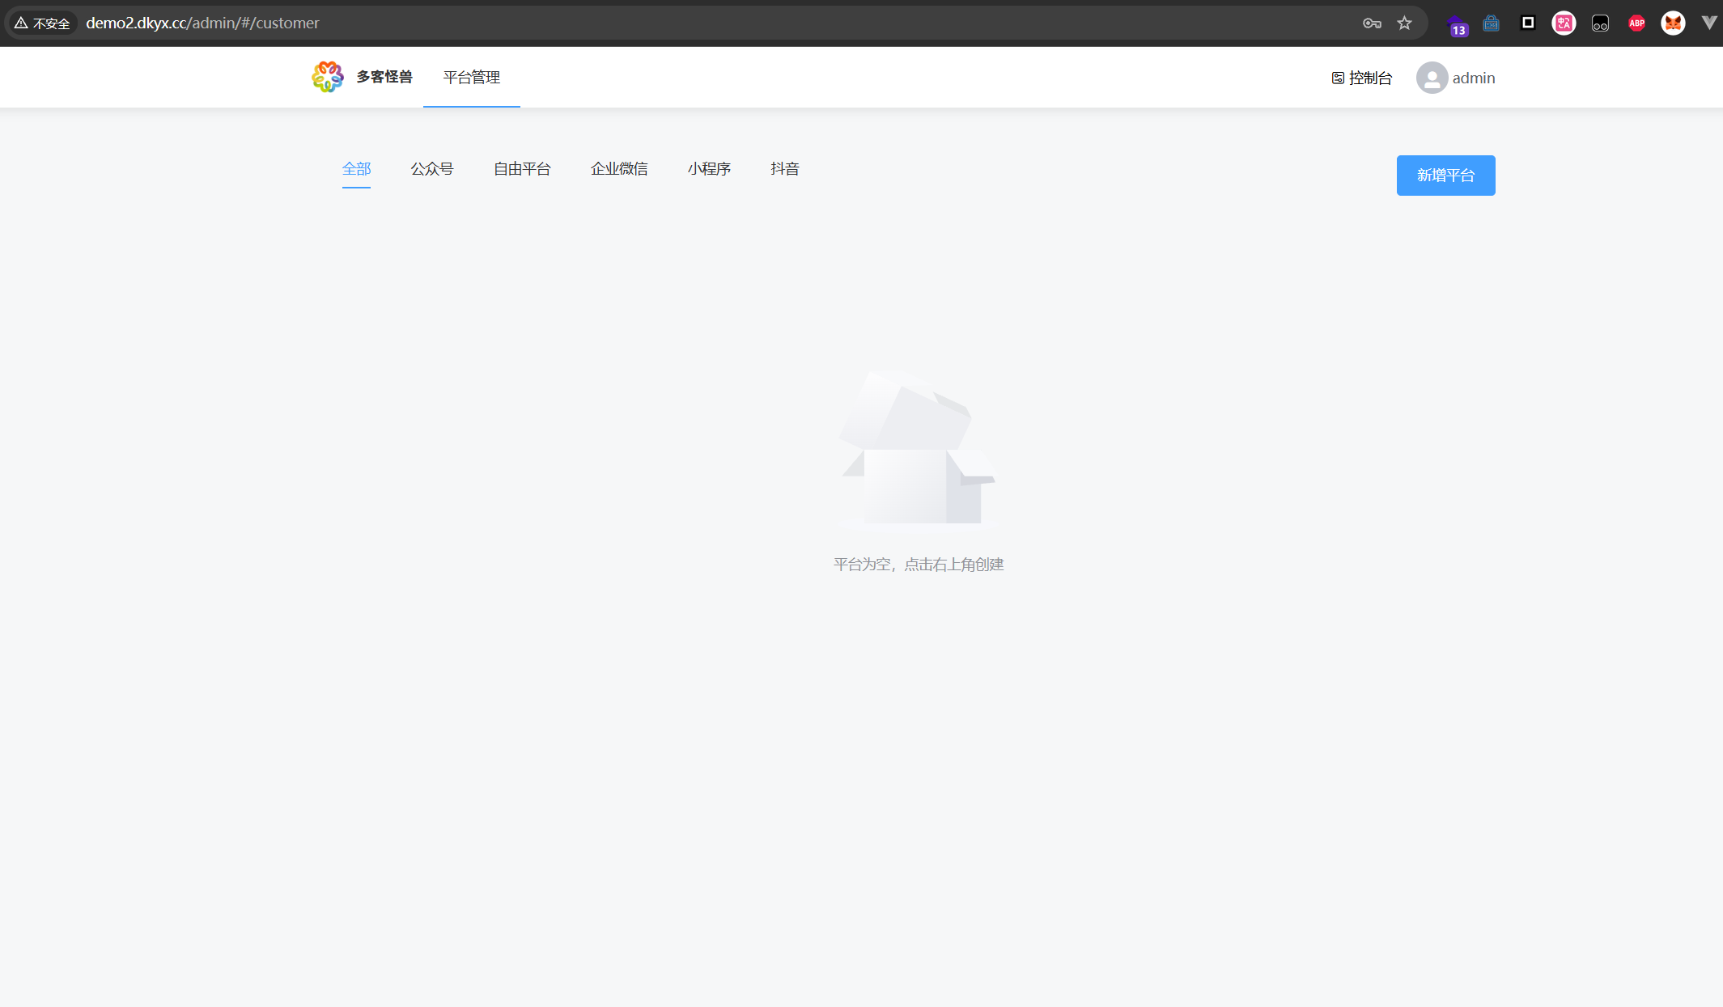The width and height of the screenshot is (1723, 1007).
Task: Click the Vue devtools extension icon
Action: [x=1708, y=23]
